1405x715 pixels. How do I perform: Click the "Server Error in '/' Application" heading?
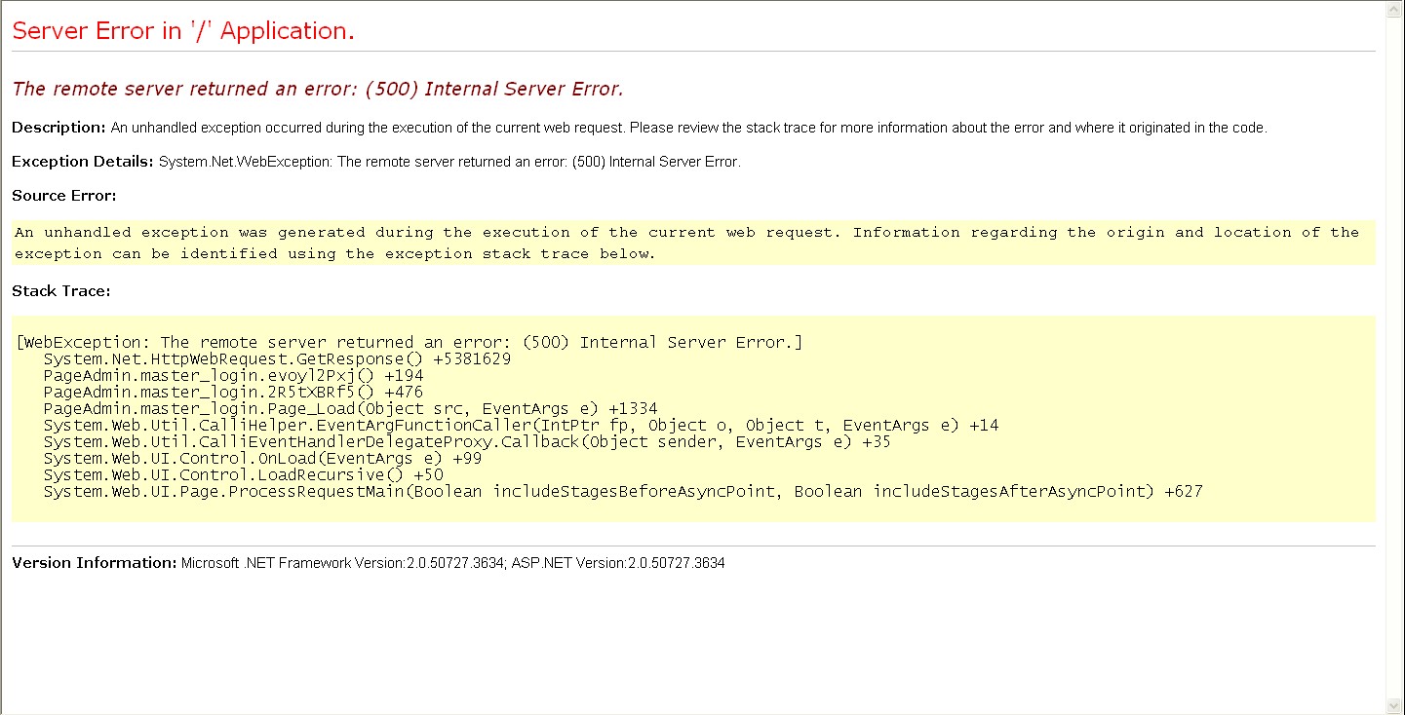click(x=183, y=31)
